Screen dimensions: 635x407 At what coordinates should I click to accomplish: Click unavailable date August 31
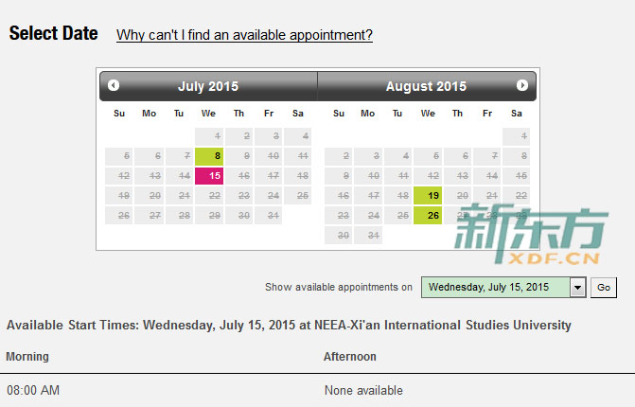[368, 236]
